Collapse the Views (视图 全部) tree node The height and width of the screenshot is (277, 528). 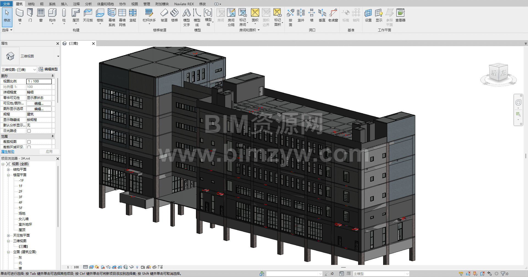tap(3, 164)
